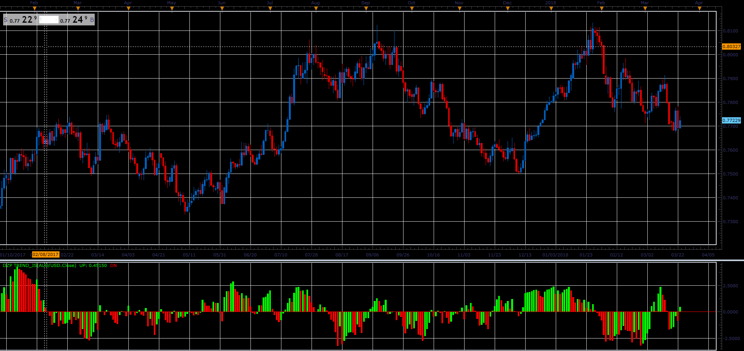Screen dimensions: 744x351
Task: Click the 07/28 date axis label
Action: [312, 255]
